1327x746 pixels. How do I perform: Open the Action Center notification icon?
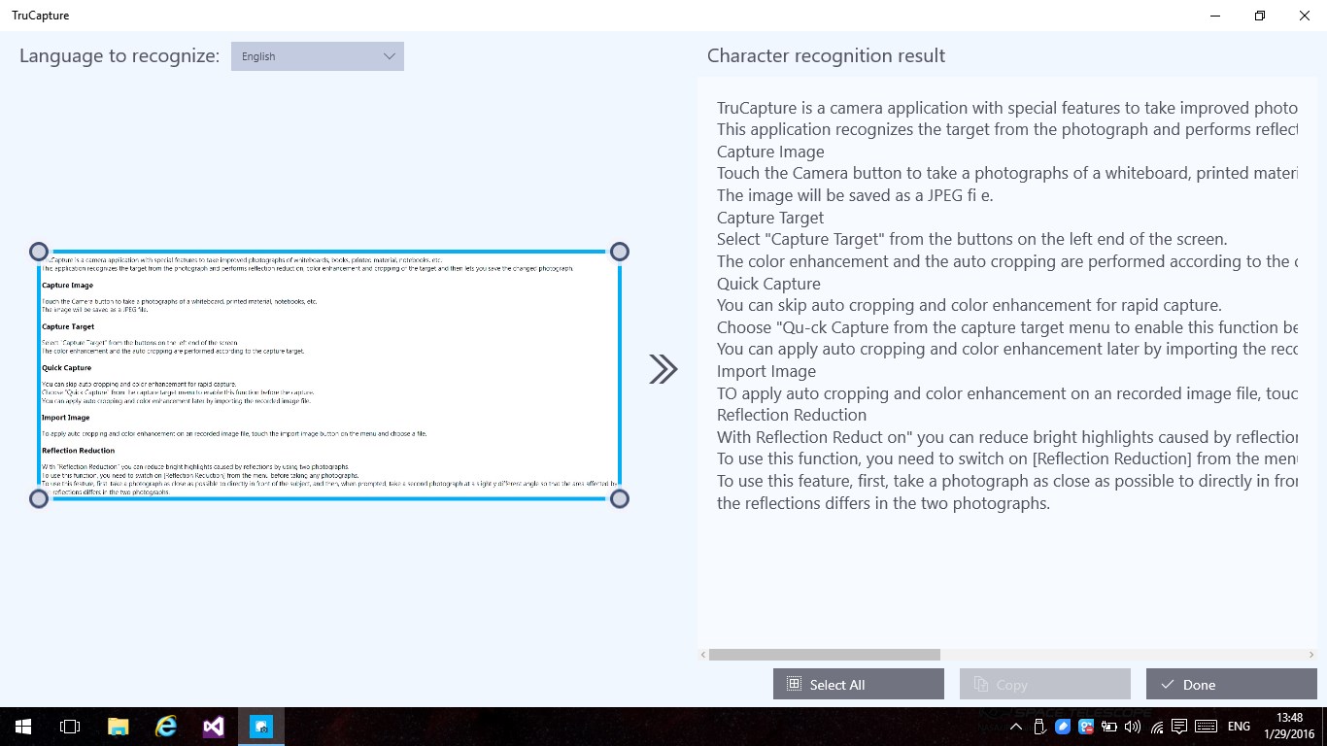point(1179,727)
